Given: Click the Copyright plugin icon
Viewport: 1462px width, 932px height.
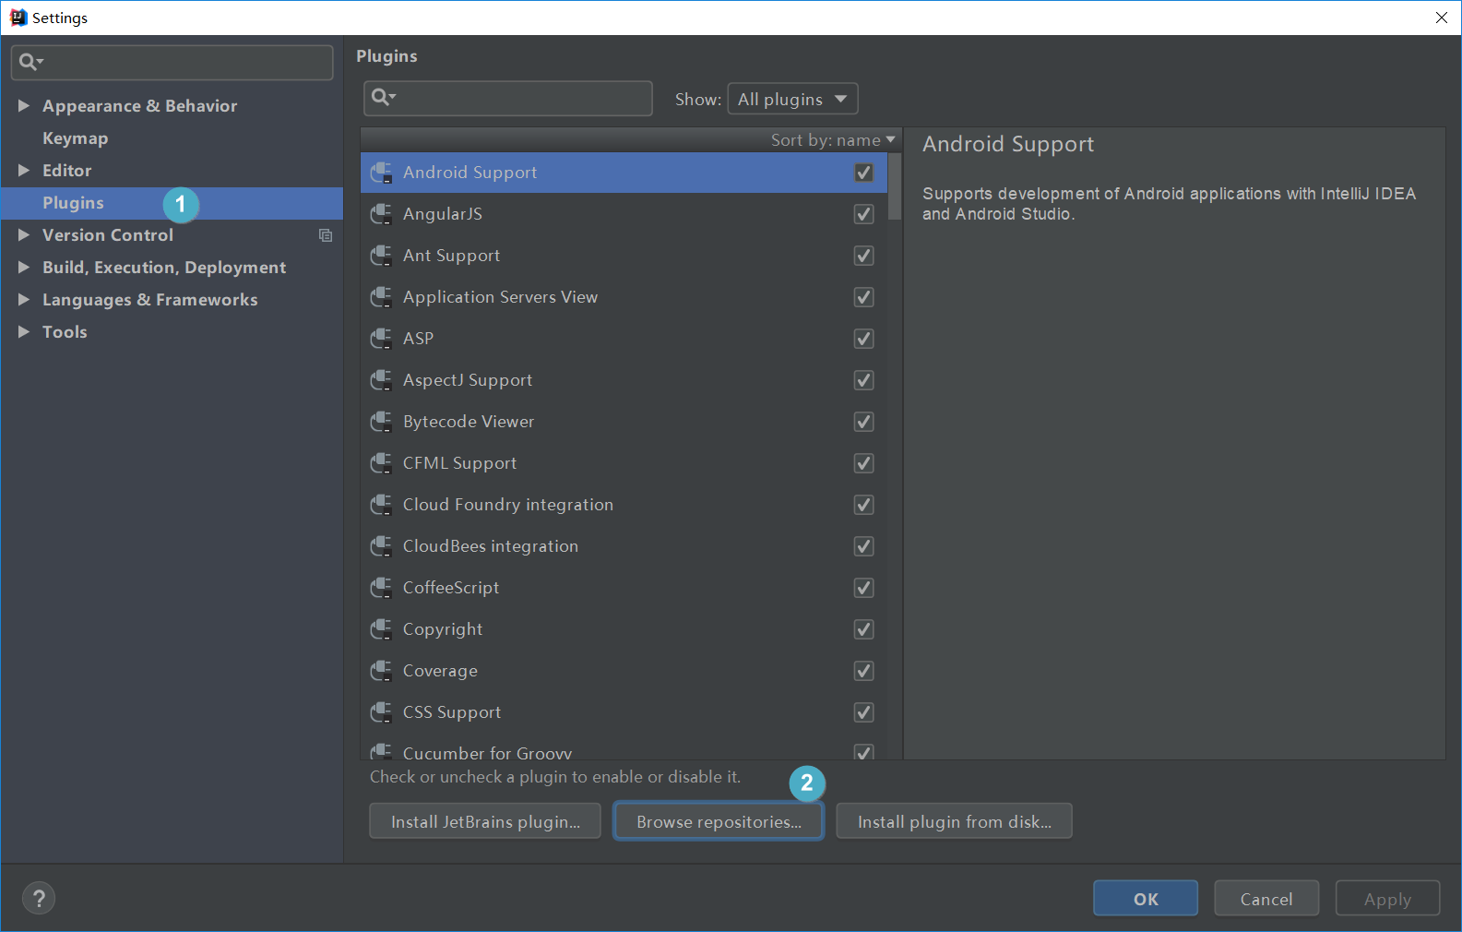Looking at the screenshot, I should (x=381, y=629).
